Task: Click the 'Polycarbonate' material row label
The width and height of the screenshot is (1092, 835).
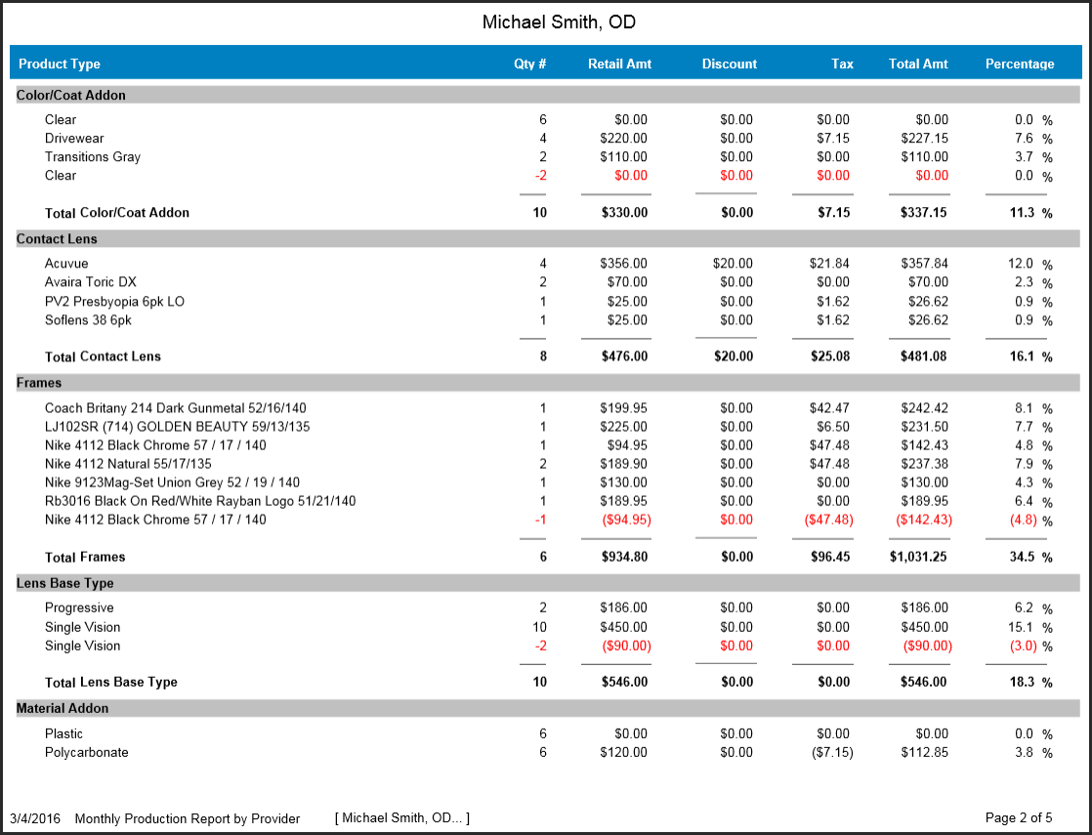Action: [x=86, y=754]
